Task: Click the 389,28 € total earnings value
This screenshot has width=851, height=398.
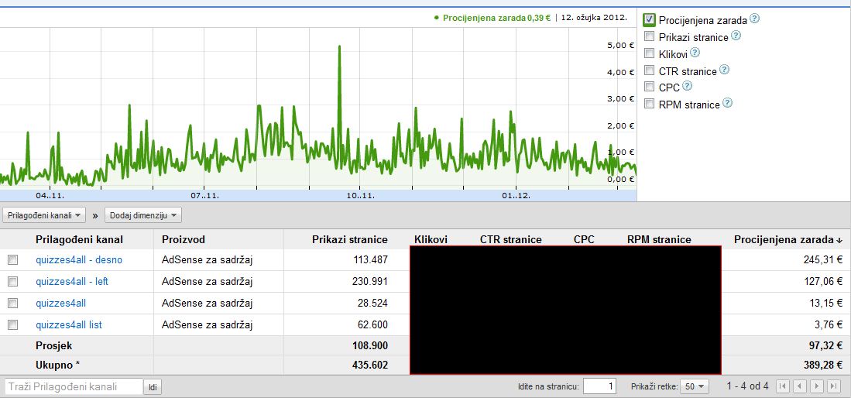Action: (823, 365)
